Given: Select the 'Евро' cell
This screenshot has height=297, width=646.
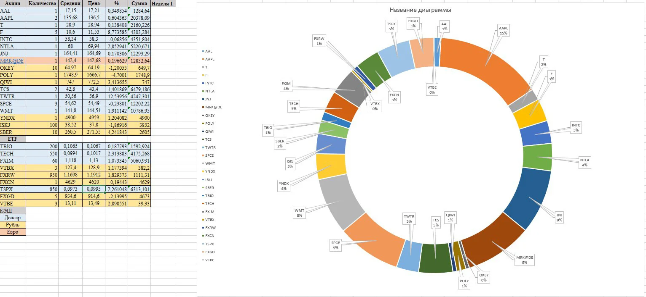Looking at the screenshot, I should point(13,232).
